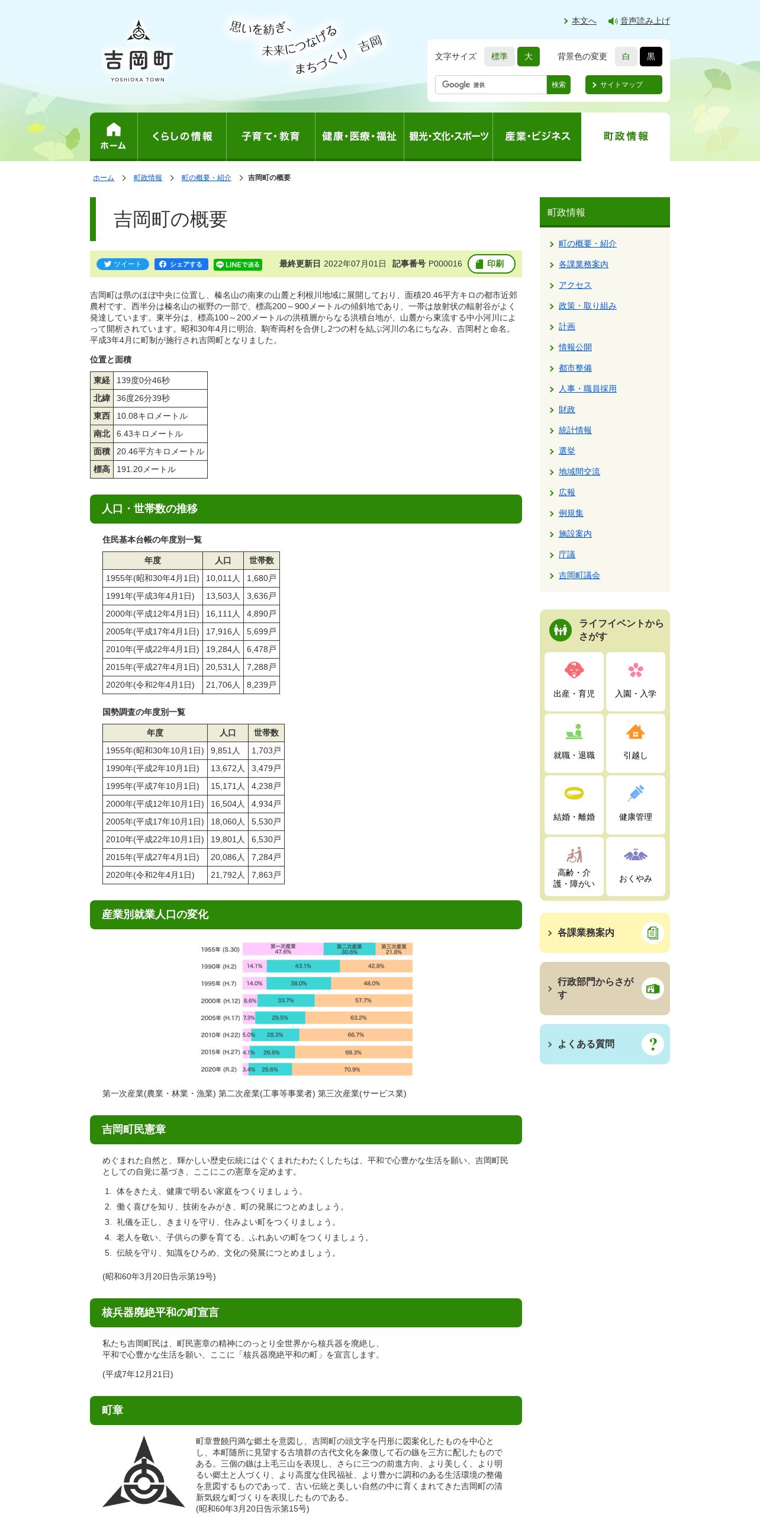This screenshot has height=1521, width=760.
Task: Open くらしの情報 navigation tab
Action: 182,136
